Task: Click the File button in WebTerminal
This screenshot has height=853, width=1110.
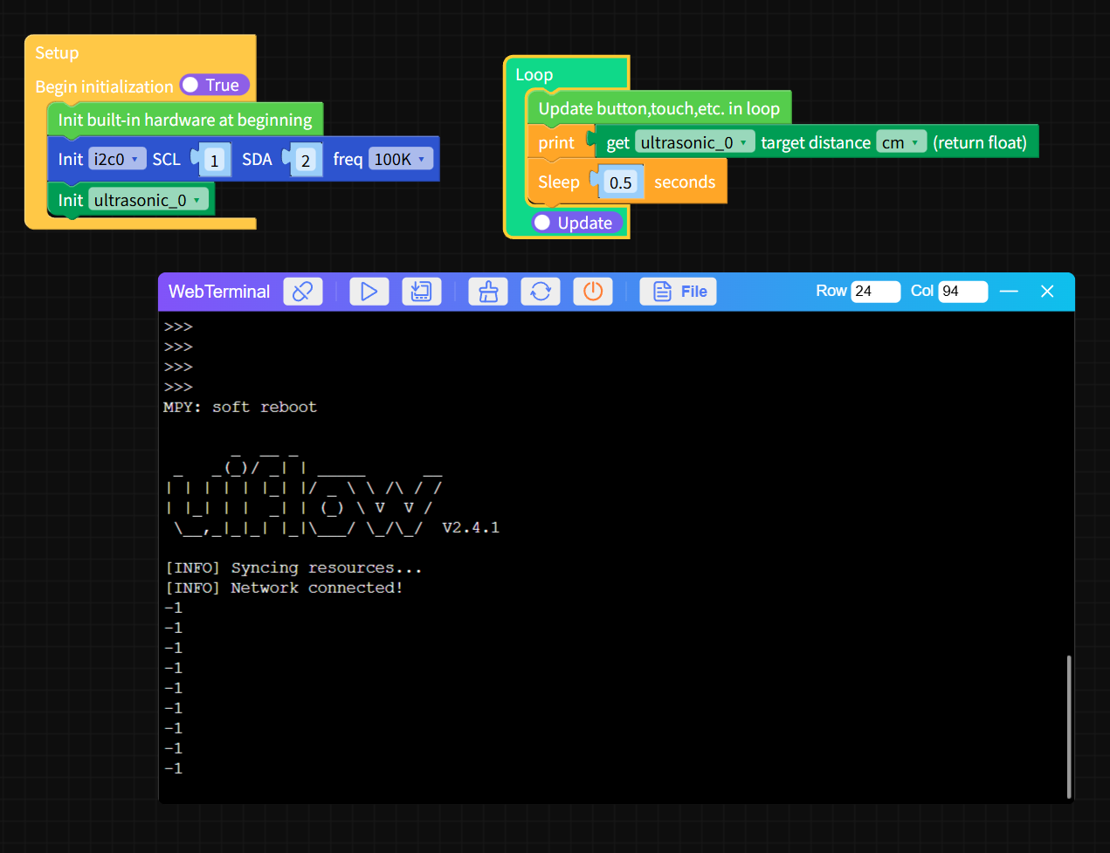Action: pos(679,292)
